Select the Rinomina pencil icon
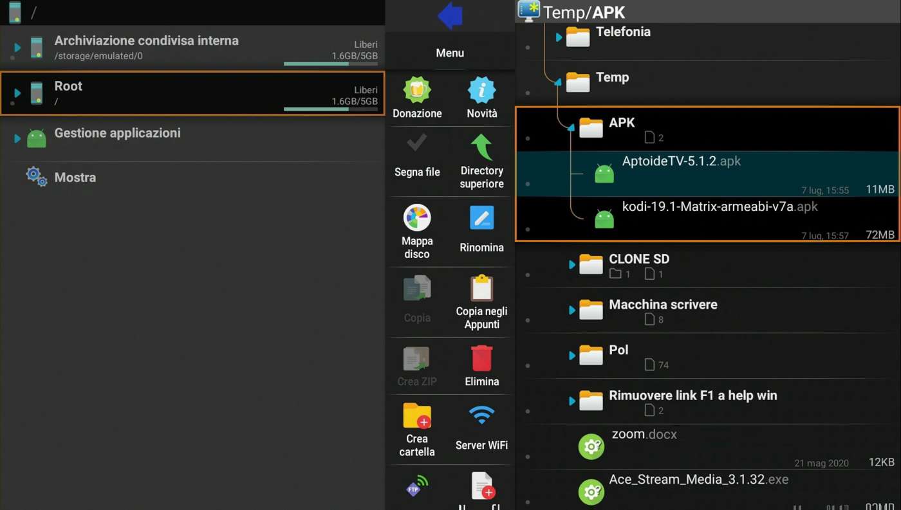 click(481, 218)
